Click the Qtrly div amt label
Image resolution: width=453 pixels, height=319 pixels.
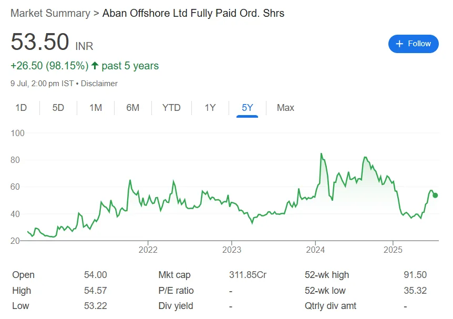tap(331, 306)
